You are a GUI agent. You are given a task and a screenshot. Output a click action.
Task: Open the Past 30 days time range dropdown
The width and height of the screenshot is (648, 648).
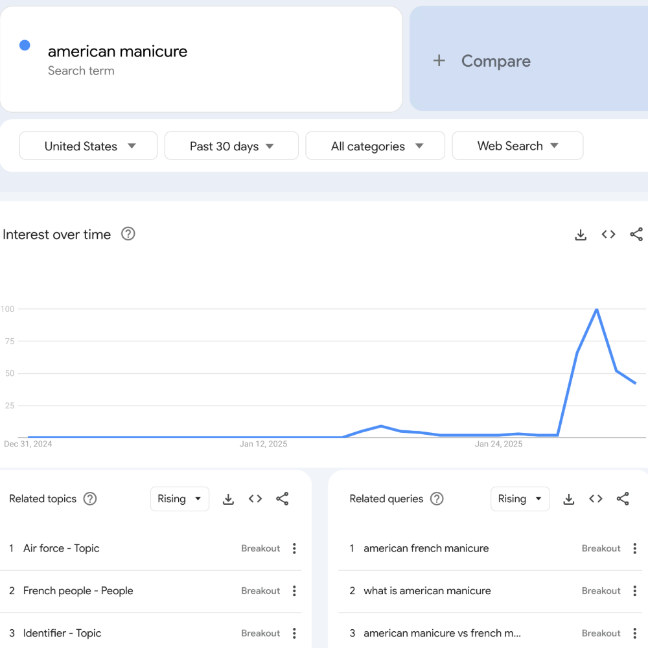pyautogui.click(x=231, y=146)
